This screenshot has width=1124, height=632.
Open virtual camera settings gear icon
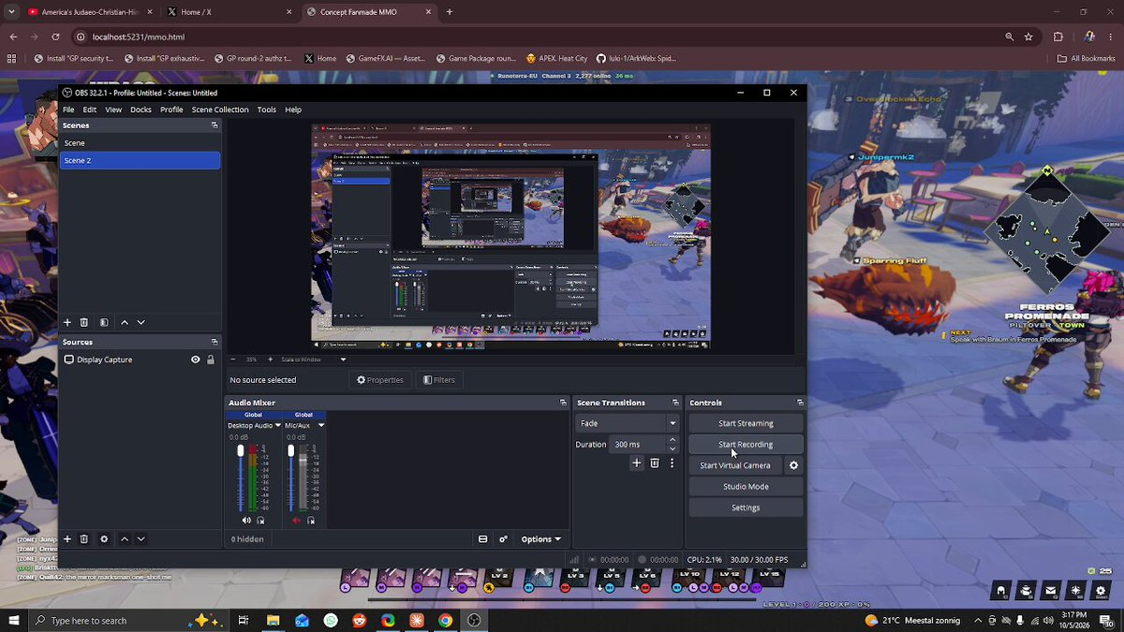tap(794, 465)
